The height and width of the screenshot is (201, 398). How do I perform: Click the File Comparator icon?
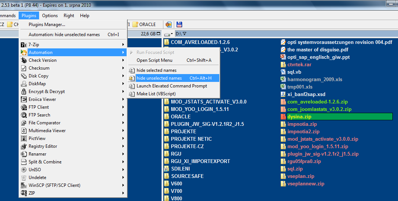click(23, 123)
